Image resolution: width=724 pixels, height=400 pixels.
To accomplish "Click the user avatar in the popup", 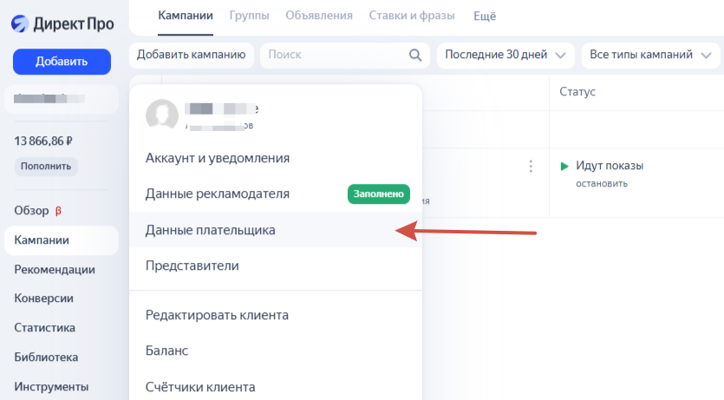I will tap(162, 115).
